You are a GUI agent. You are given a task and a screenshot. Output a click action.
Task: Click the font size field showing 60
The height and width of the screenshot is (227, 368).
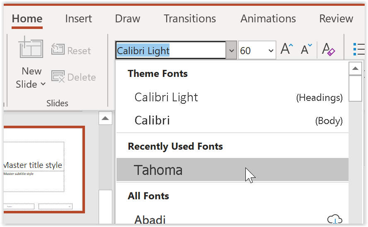pos(253,50)
